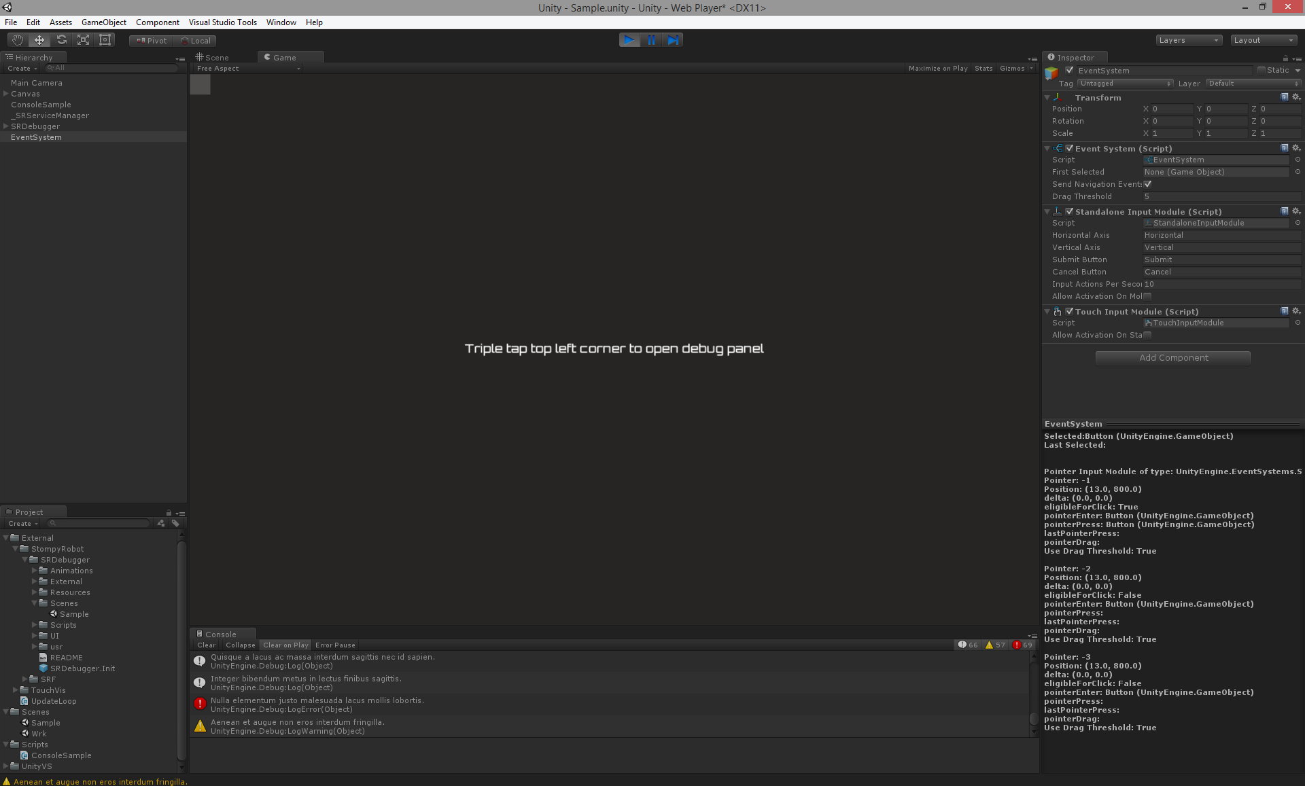Open Event System script gear menu
1305x786 pixels.
coord(1295,148)
